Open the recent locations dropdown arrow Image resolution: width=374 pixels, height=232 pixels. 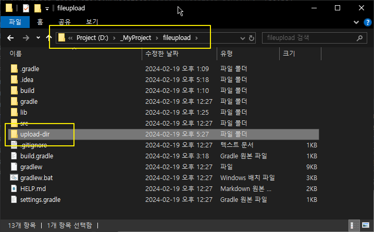[x=38, y=38]
